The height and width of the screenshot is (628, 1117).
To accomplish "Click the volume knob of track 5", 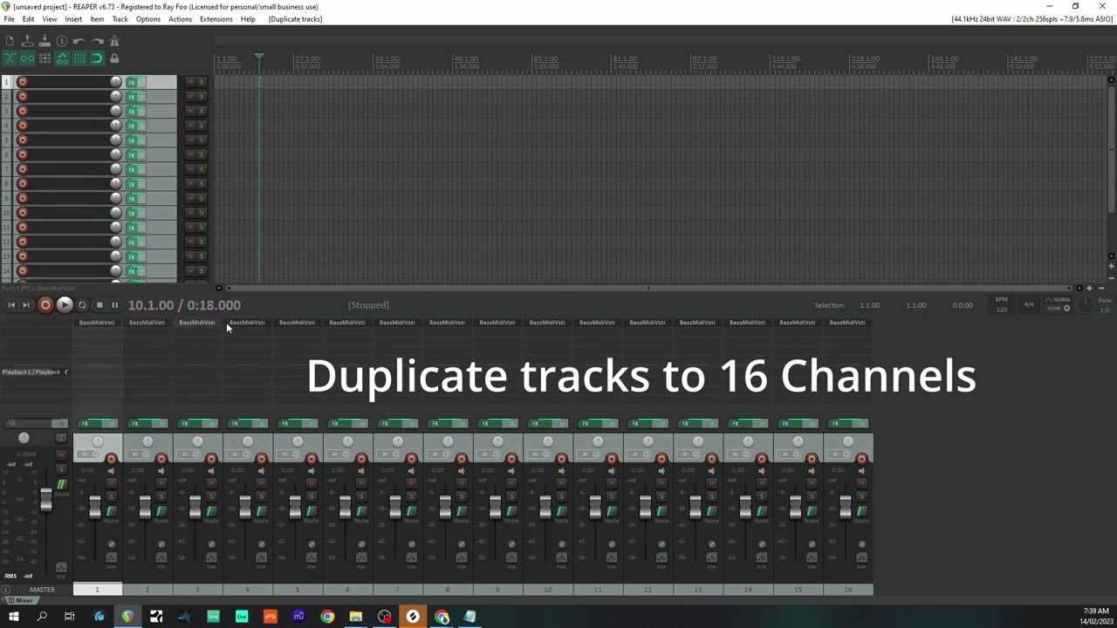I will click(115, 140).
